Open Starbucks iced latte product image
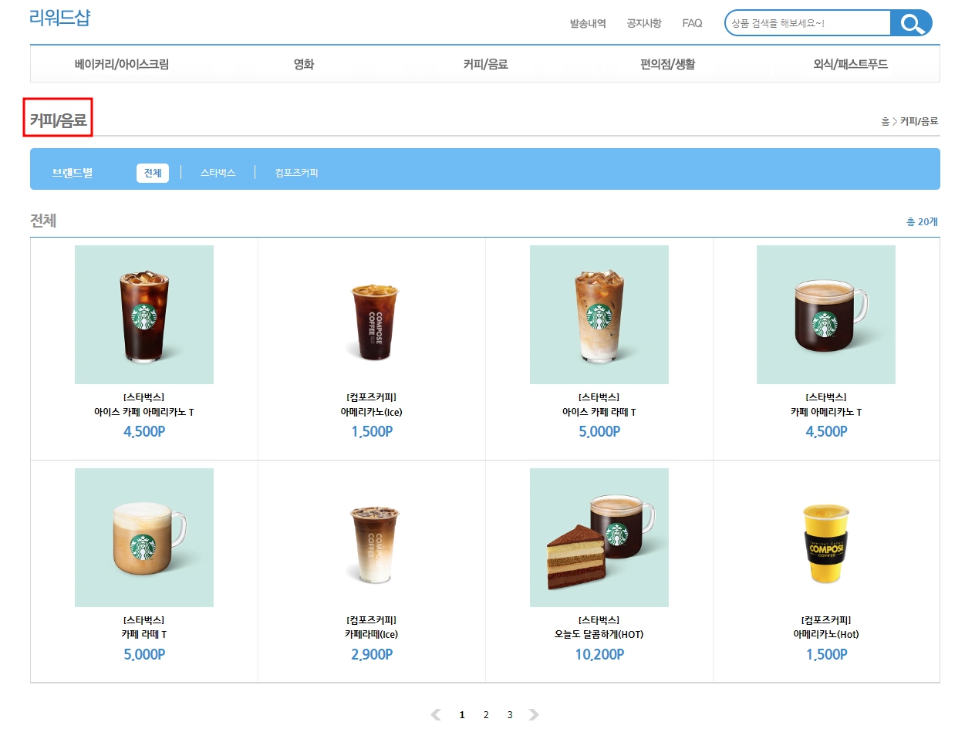 599,315
